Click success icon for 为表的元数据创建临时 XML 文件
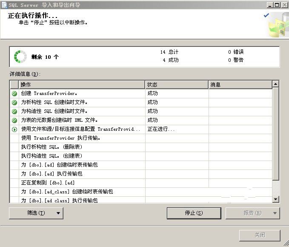 14,120
